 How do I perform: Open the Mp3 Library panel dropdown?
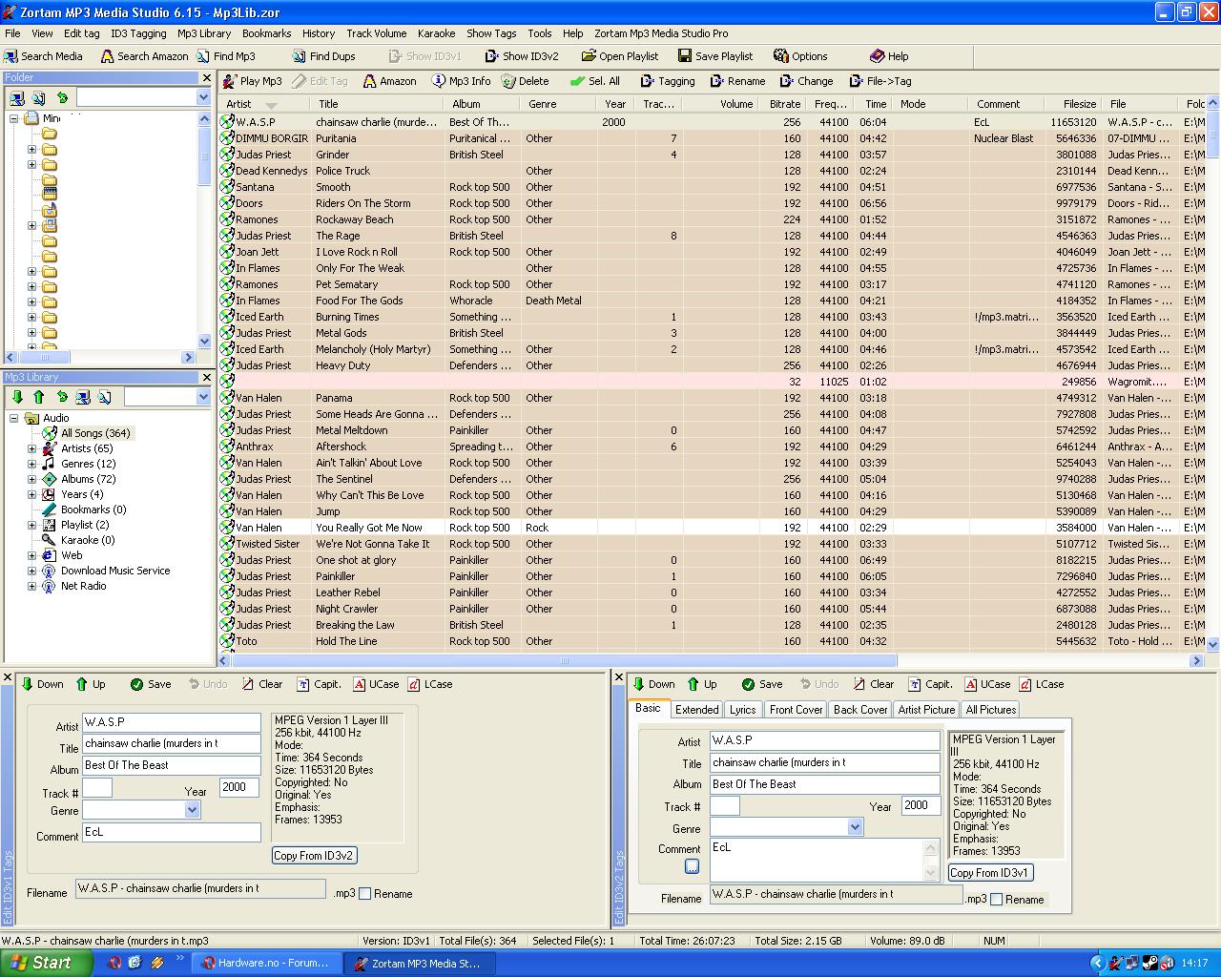pyautogui.click(x=203, y=397)
